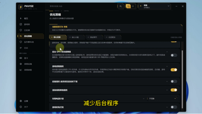Enable 游戏时免打扰 switch
Image resolution: width=202 pixels, height=114 pixels.
[174, 107]
